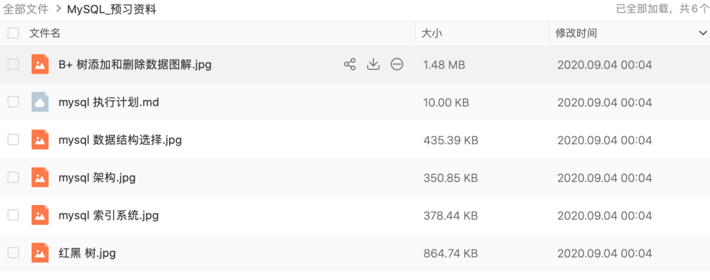Viewport: 710px width, 280px height.
Task: Sort by 文件名 column header
Action: (x=45, y=33)
